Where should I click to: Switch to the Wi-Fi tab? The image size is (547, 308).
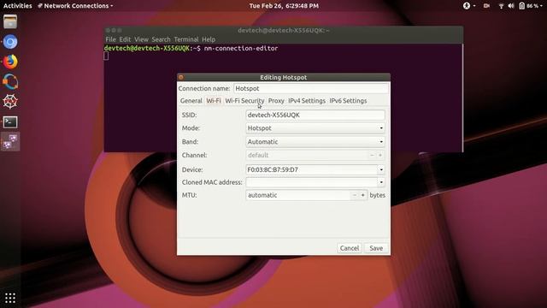pyautogui.click(x=214, y=101)
